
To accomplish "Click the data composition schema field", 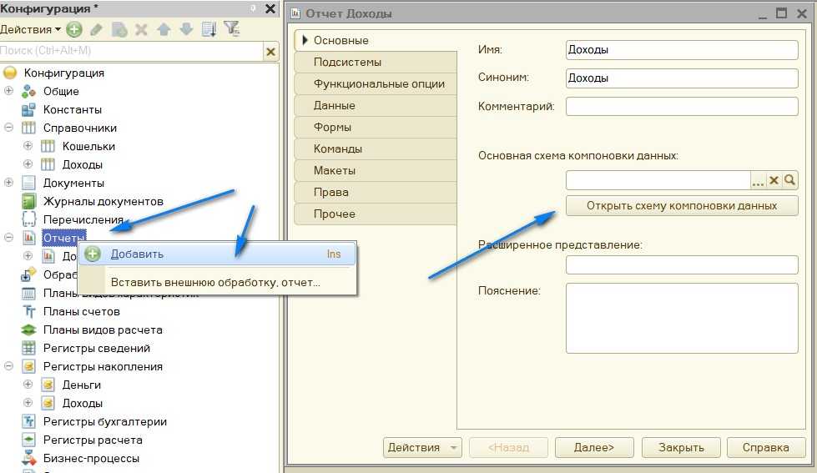I will 658,180.
